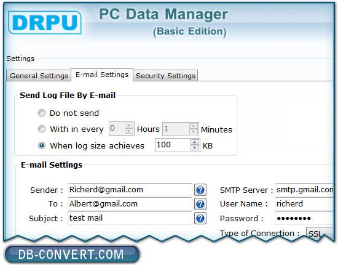Click the To email field
The image size is (338, 265).
(x=130, y=204)
